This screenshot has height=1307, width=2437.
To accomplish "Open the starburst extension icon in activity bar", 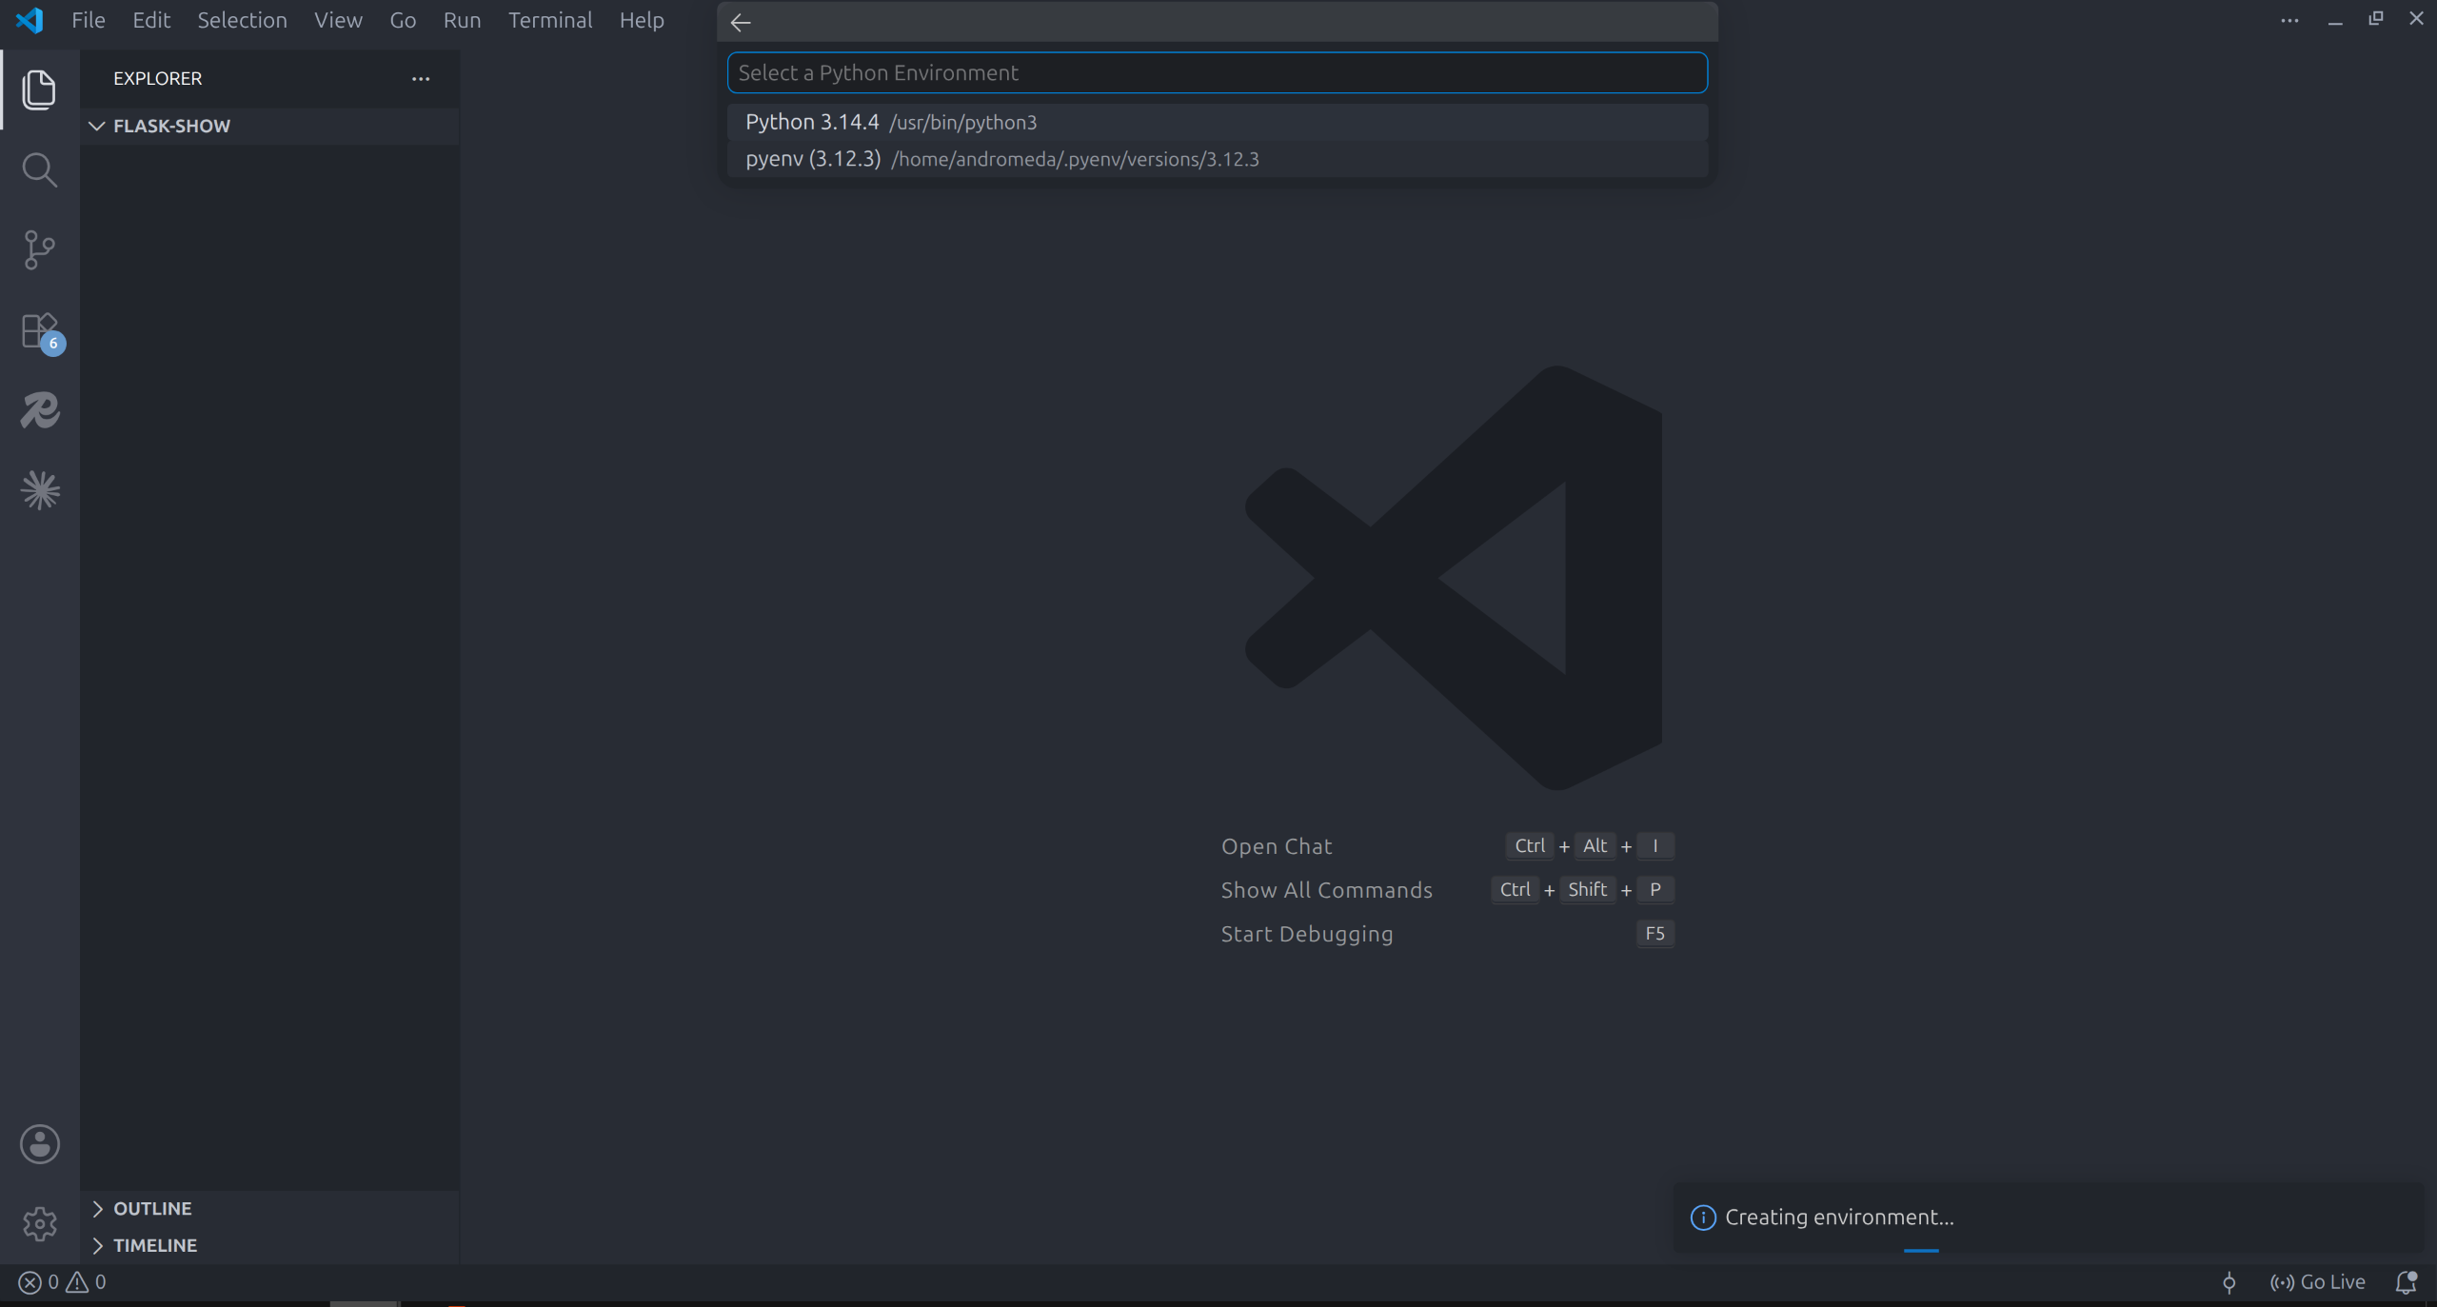I will [40, 491].
